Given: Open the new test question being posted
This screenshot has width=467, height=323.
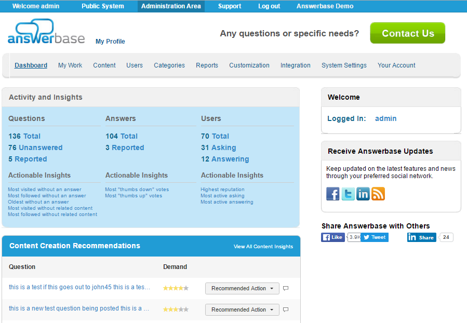Looking at the screenshot, I should coord(79,308).
